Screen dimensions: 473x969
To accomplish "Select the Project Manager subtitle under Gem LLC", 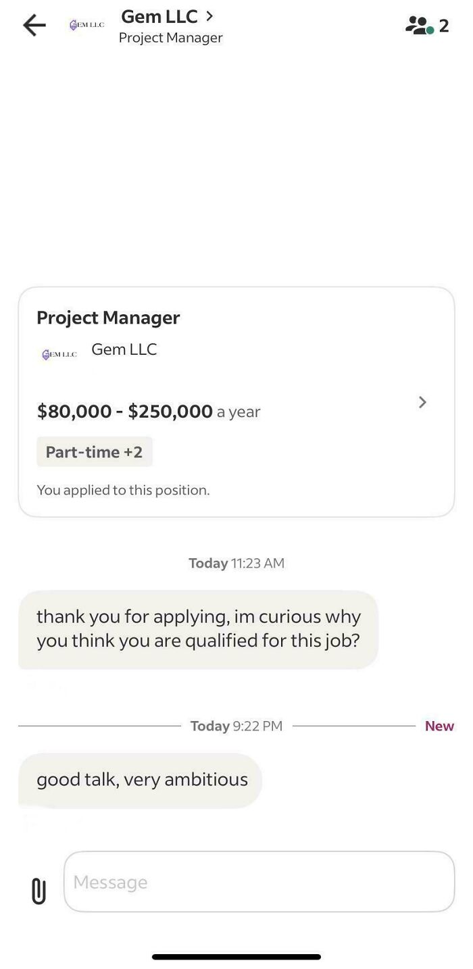I will tap(170, 37).
